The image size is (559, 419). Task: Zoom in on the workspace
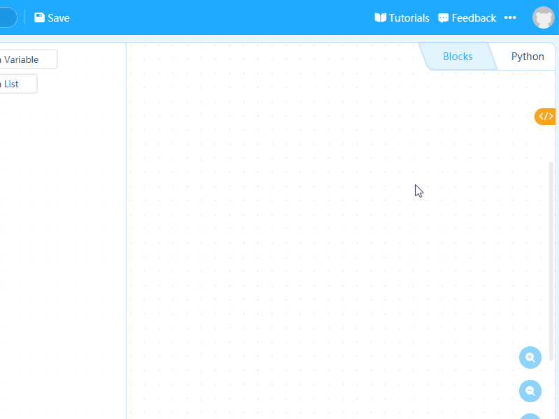pos(530,358)
